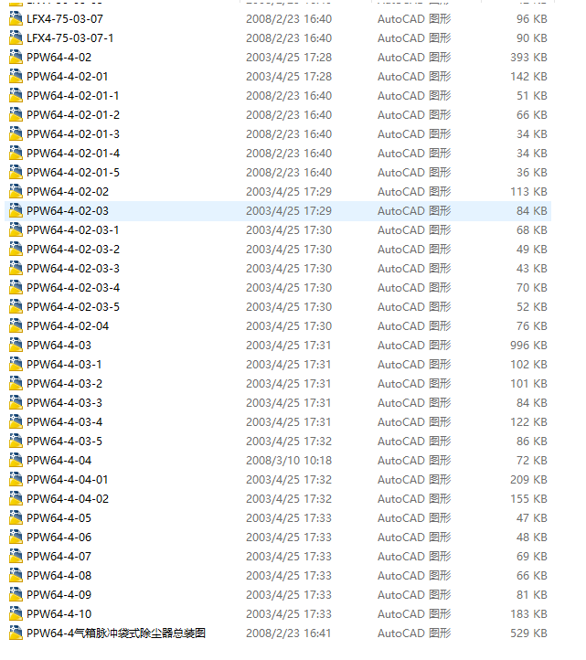Pick the PPW64-4-02-03-4 file icon
586x660 pixels.
16,288
